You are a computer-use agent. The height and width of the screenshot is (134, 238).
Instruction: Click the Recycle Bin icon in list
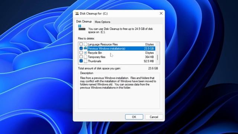[x=86, y=53]
